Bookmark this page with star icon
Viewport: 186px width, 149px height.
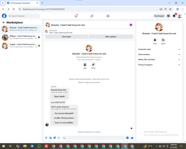pos(170,9)
